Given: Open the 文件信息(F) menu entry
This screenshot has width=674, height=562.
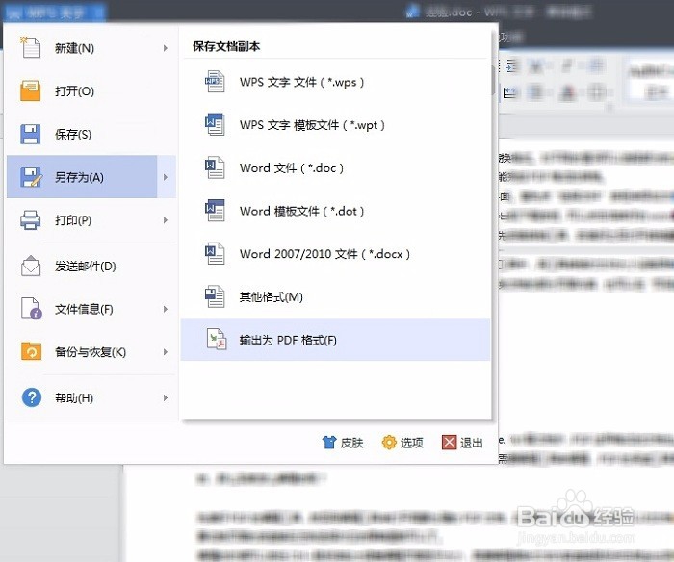Looking at the screenshot, I should [91, 309].
